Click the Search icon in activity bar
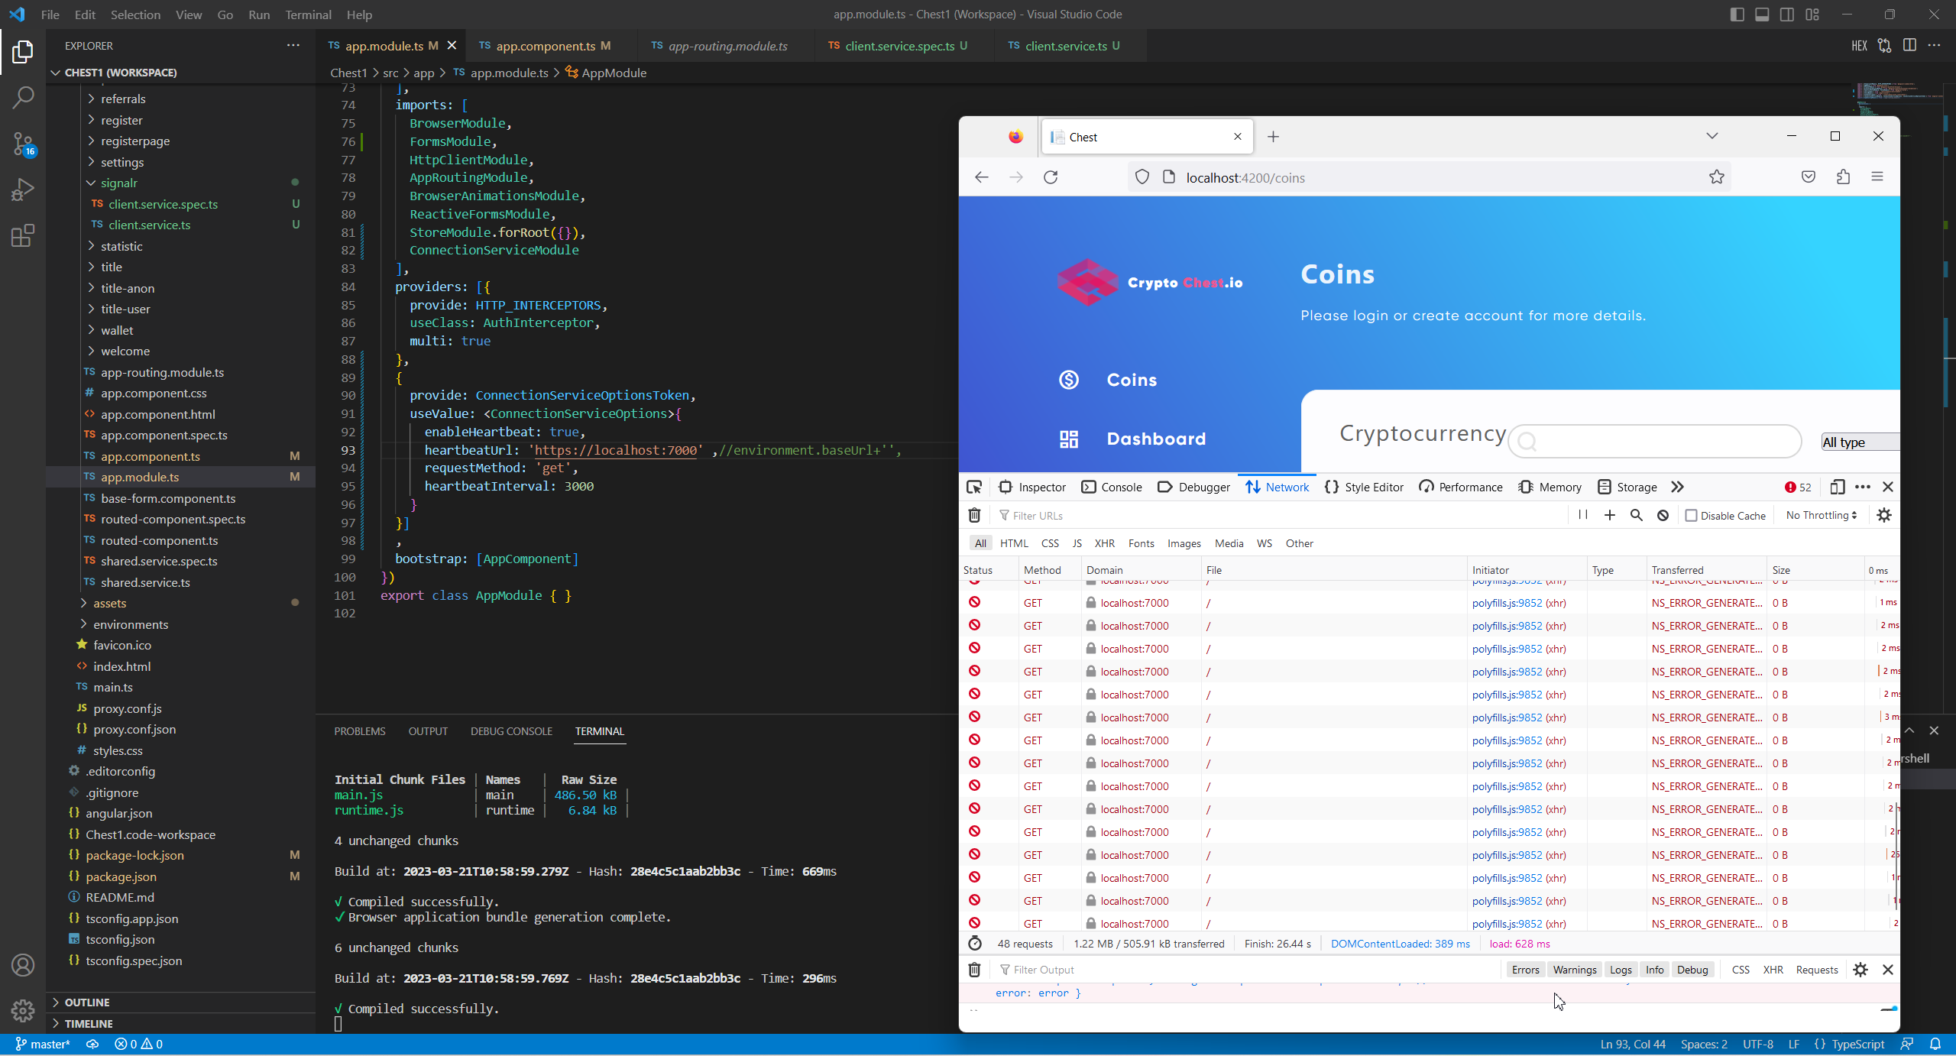The height and width of the screenshot is (1056, 1956). click(x=23, y=98)
